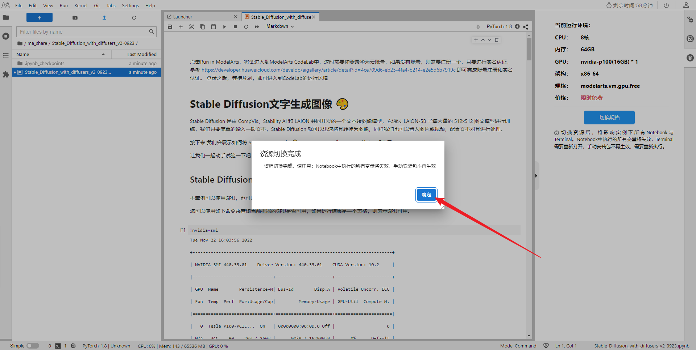Click the remaining time clock indicator

pos(629,5)
